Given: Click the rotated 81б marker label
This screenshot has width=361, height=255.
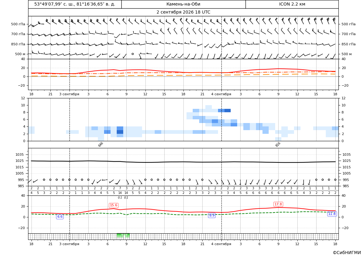Looking at the screenshot, I should [278, 144].
